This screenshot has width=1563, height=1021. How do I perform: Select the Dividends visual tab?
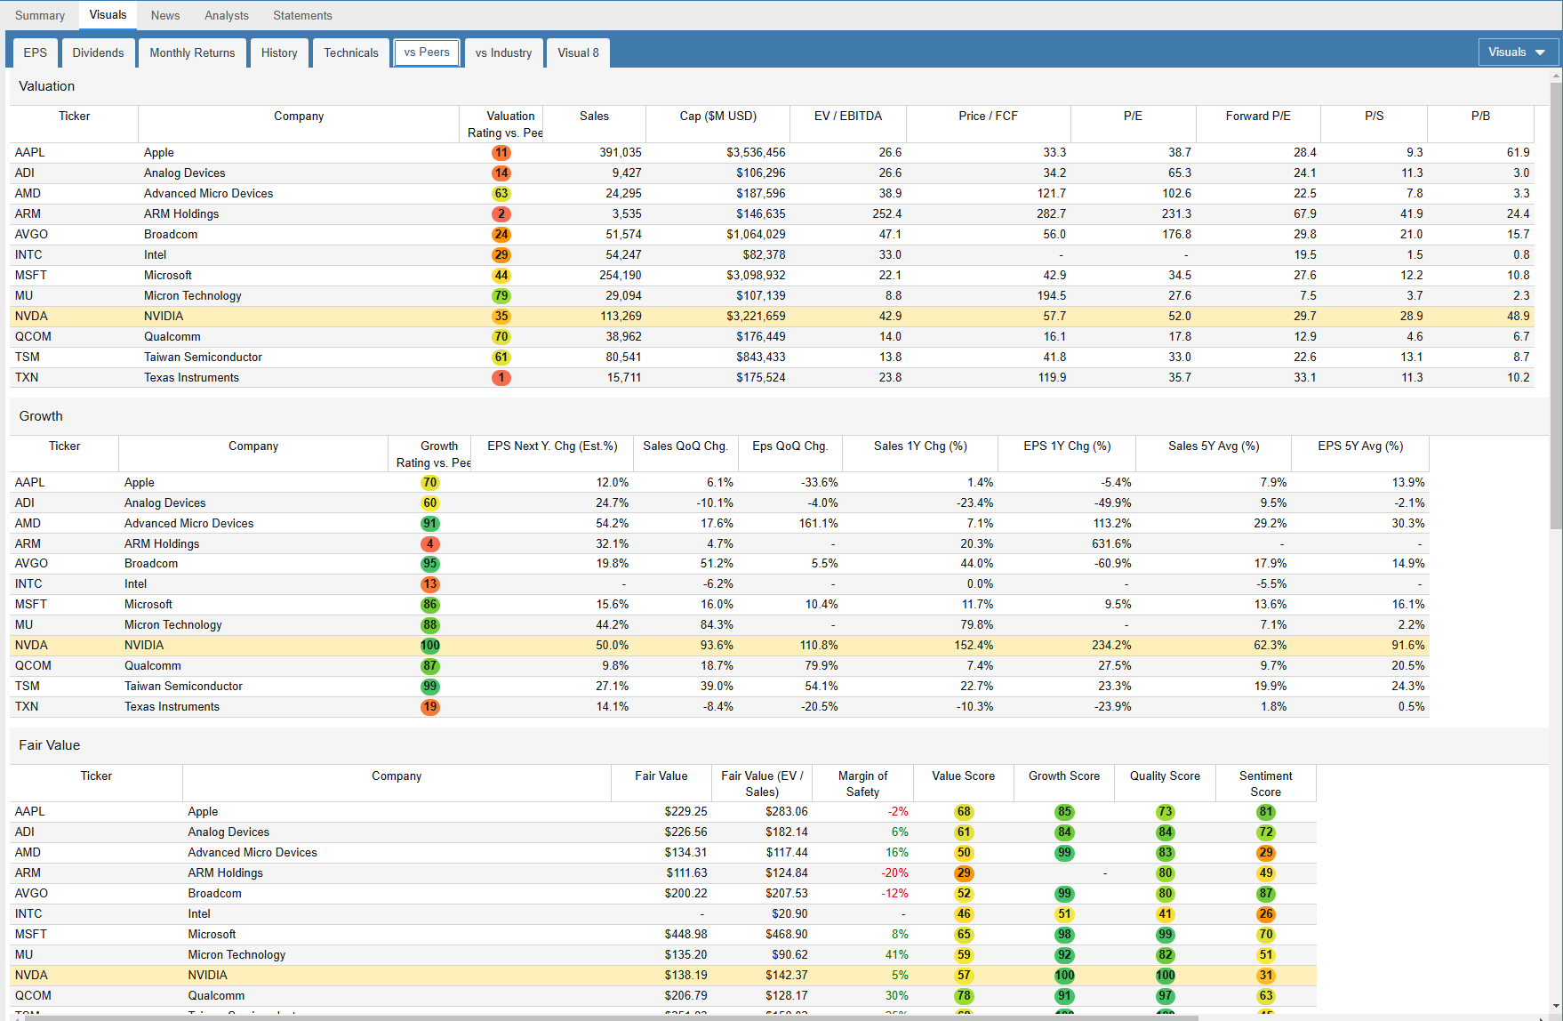pyautogui.click(x=98, y=52)
